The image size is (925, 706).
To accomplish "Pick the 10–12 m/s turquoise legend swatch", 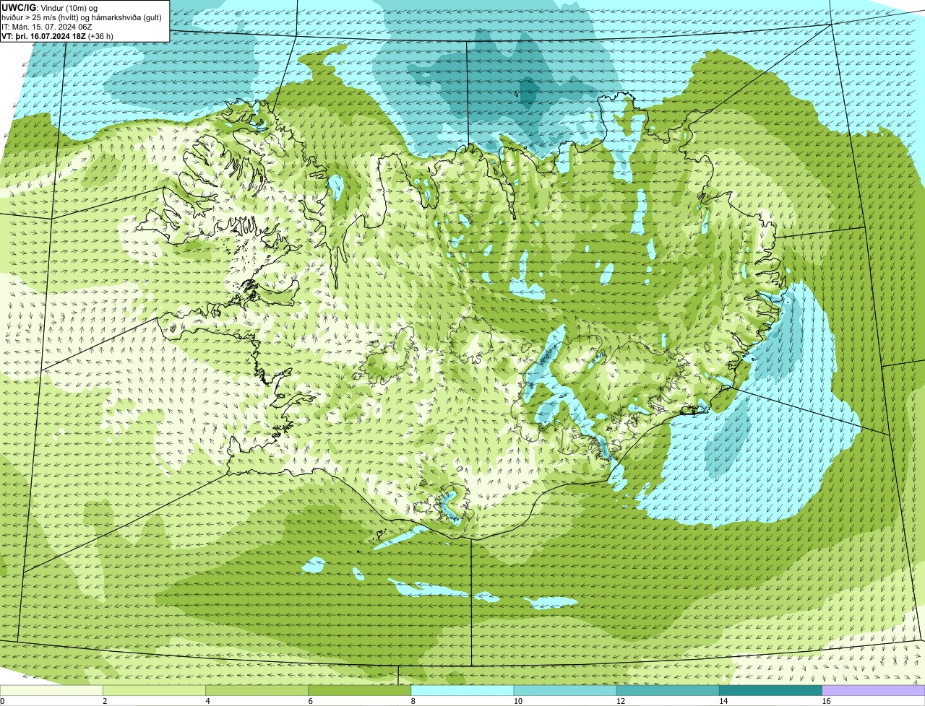I will [565, 691].
